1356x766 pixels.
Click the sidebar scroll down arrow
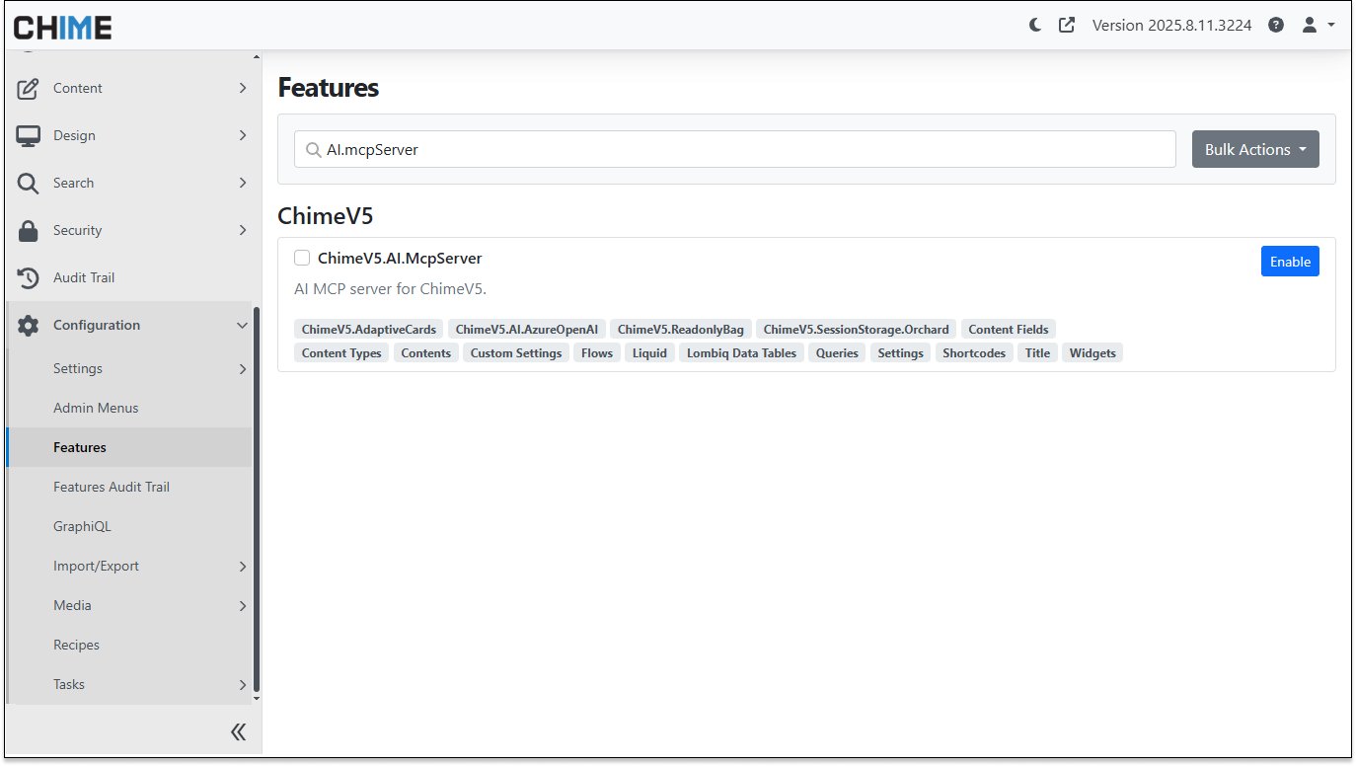click(257, 699)
